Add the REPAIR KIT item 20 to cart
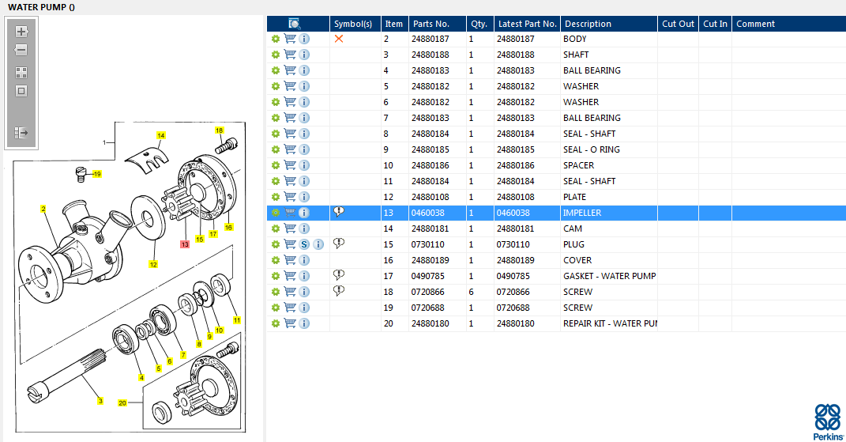 click(x=290, y=323)
